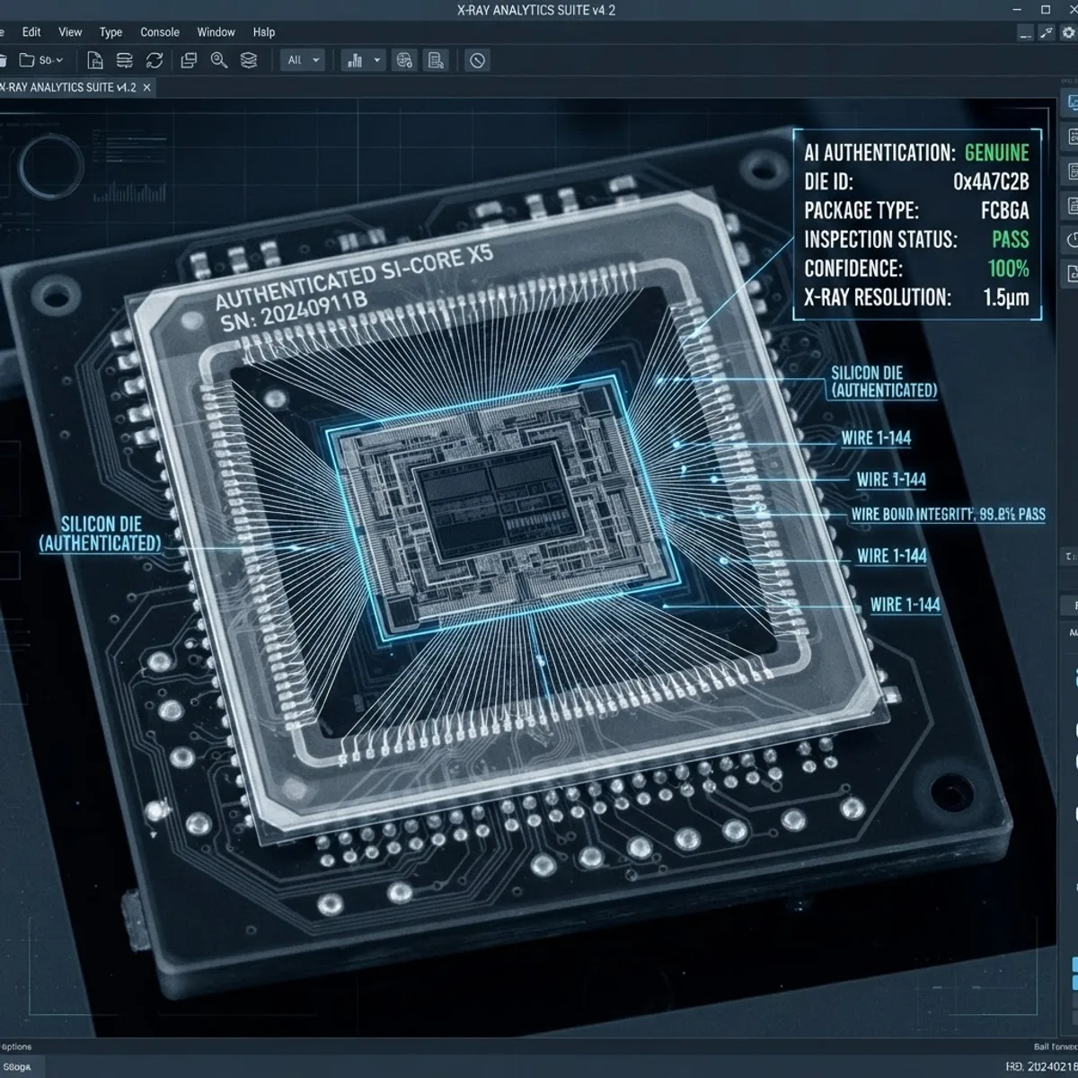Click the pin arrow icon at top right
This screenshot has height=1078, width=1078.
(x=1047, y=32)
